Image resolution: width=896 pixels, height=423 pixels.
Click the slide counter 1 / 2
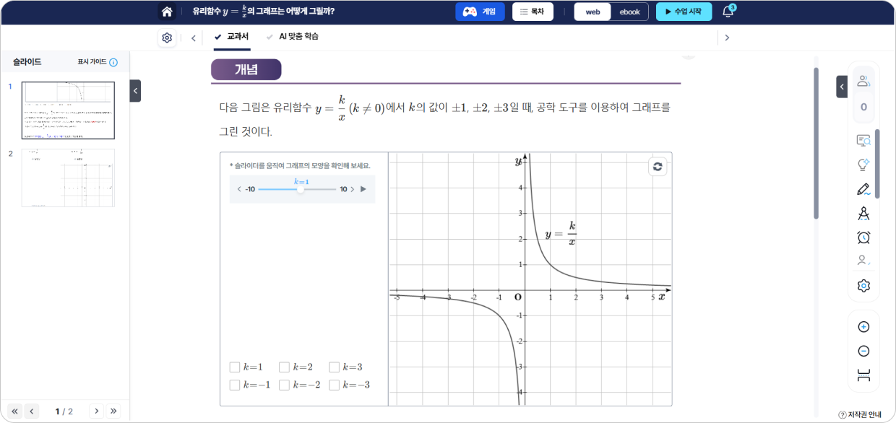tap(64, 411)
